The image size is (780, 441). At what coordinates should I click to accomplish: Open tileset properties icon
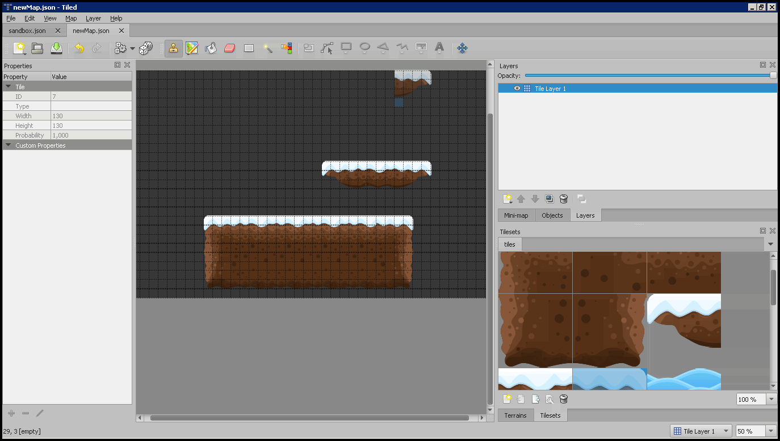pos(550,400)
